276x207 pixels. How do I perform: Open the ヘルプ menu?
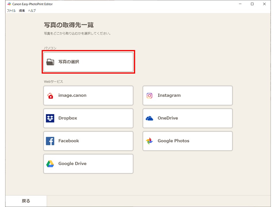32,11
